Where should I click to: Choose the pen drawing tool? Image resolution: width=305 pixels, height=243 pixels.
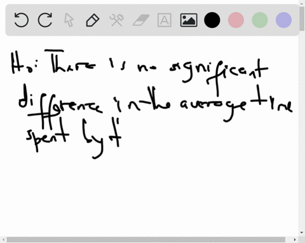[x=93, y=20]
